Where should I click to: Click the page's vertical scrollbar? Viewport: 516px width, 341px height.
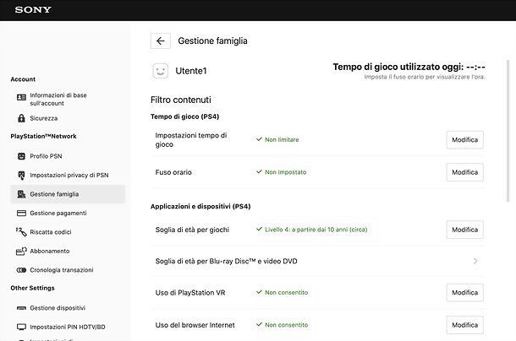pyautogui.click(x=508, y=131)
